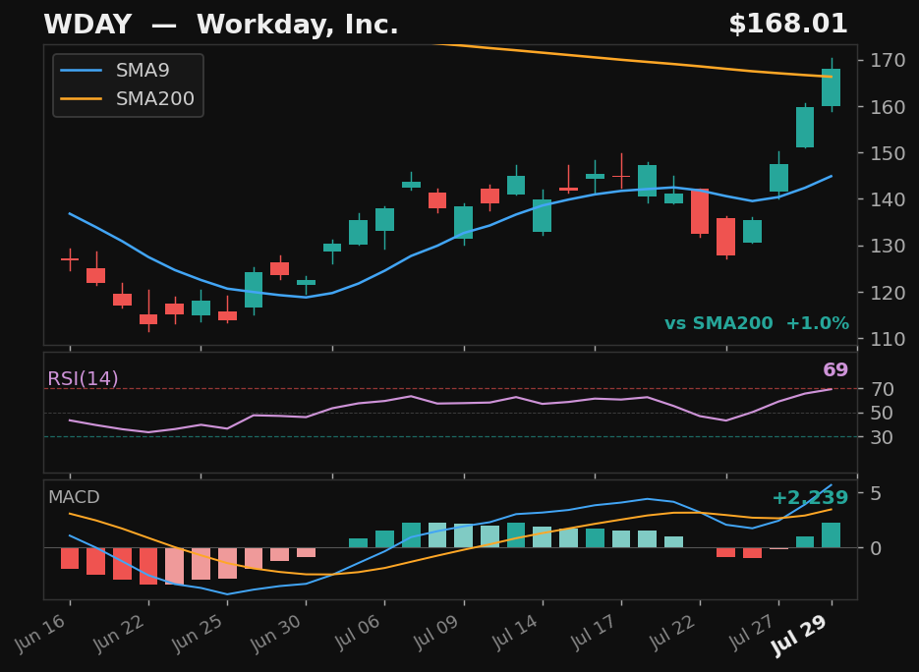Click the Jul 09 date label
The image size is (919, 672).
436,633
